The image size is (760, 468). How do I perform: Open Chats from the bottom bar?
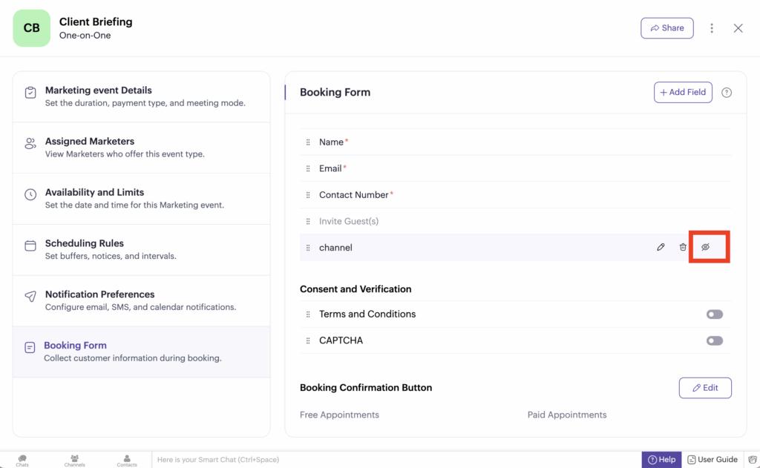click(22, 461)
